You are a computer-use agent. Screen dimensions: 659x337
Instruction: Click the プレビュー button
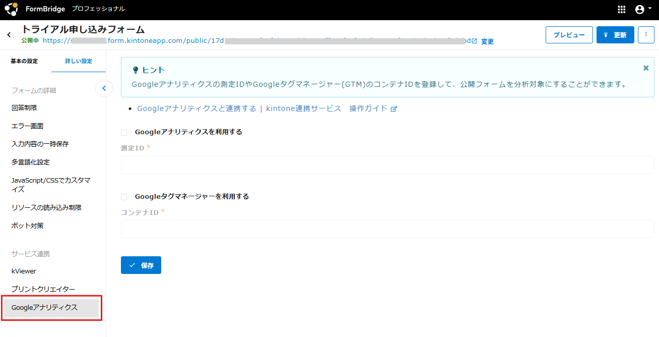(569, 35)
